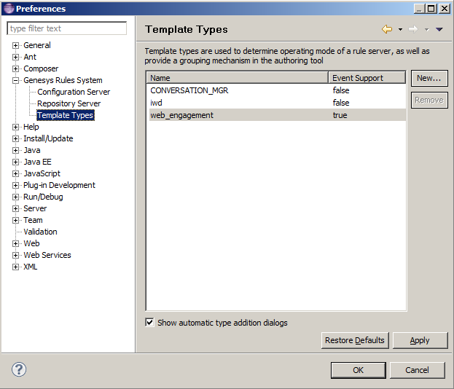454x389 pixels.
Task: Toggle Show automatic type addition dialogs checkbox
Action: click(149, 322)
